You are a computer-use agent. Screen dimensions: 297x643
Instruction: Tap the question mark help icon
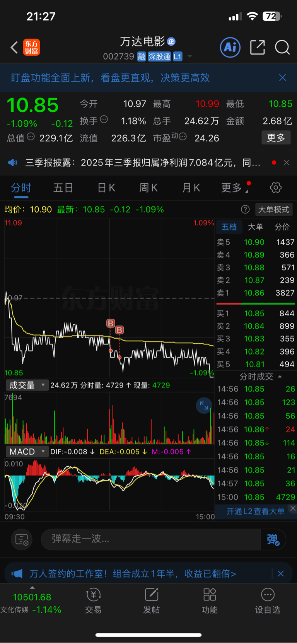[x=245, y=209]
